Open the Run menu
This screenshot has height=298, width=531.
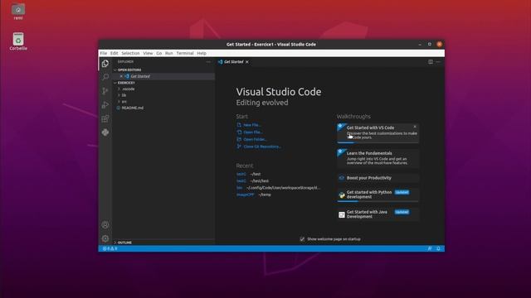tap(168, 53)
